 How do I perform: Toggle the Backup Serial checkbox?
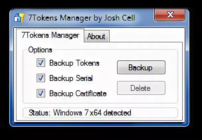click(41, 78)
